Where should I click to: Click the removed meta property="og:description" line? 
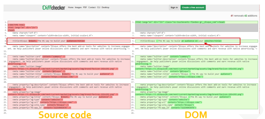69,87
